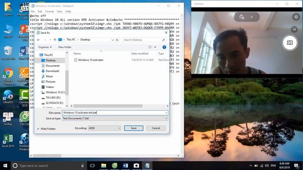This screenshot has width=303, height=170.
Task: Open the recent locations dropdown arrow
Action: click(x=50, y=40)
